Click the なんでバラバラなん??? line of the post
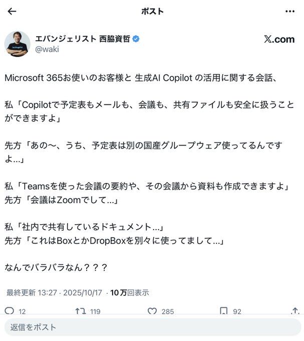The image size is (304, 341). pos(56,267)
